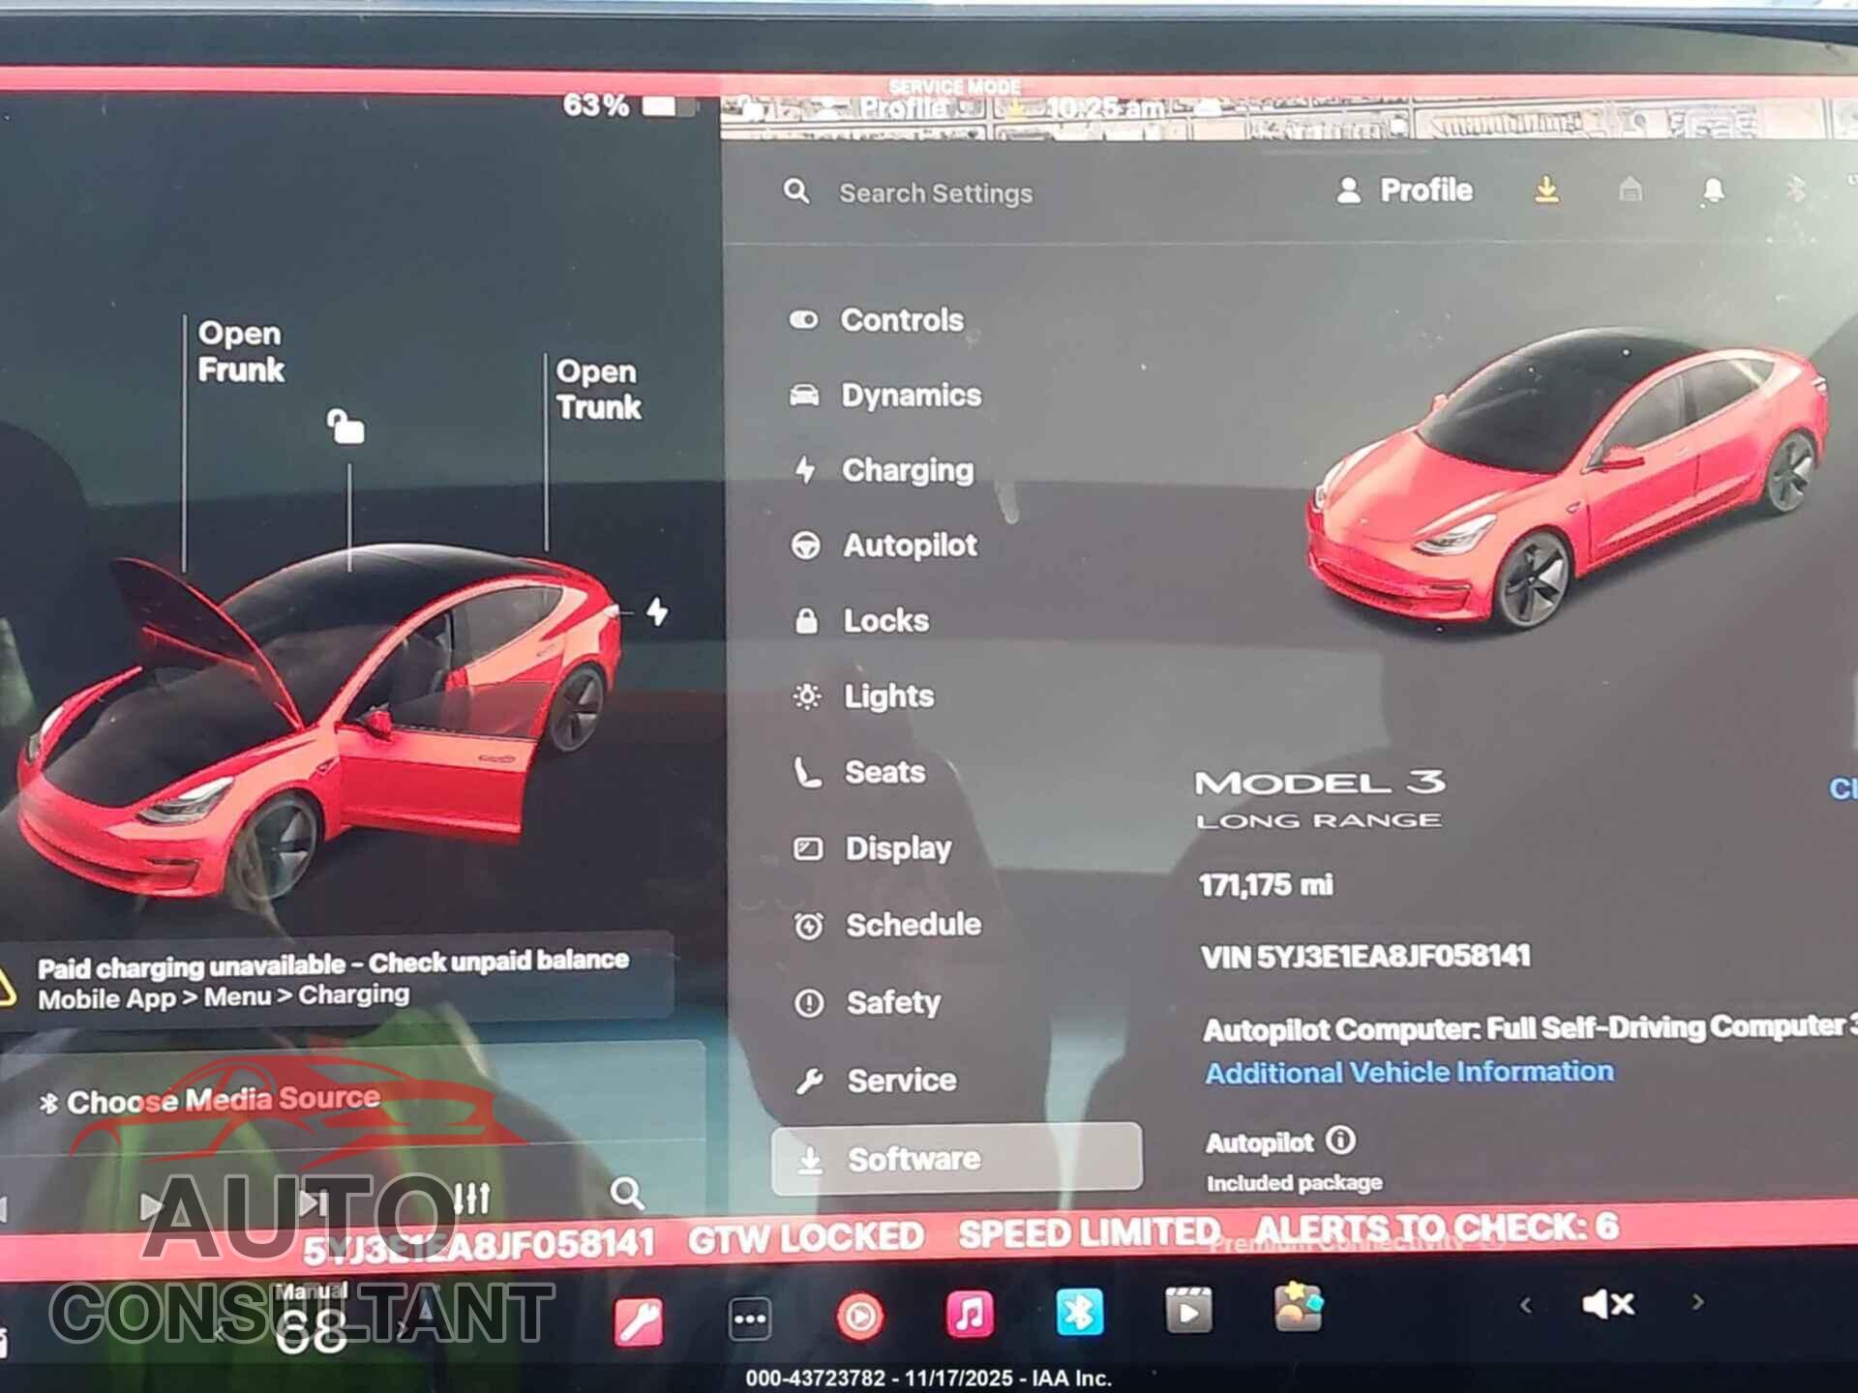Open the Toybox app icon
This screenshot has width=1858, height=1393.
click(x=1298, y=1307)
